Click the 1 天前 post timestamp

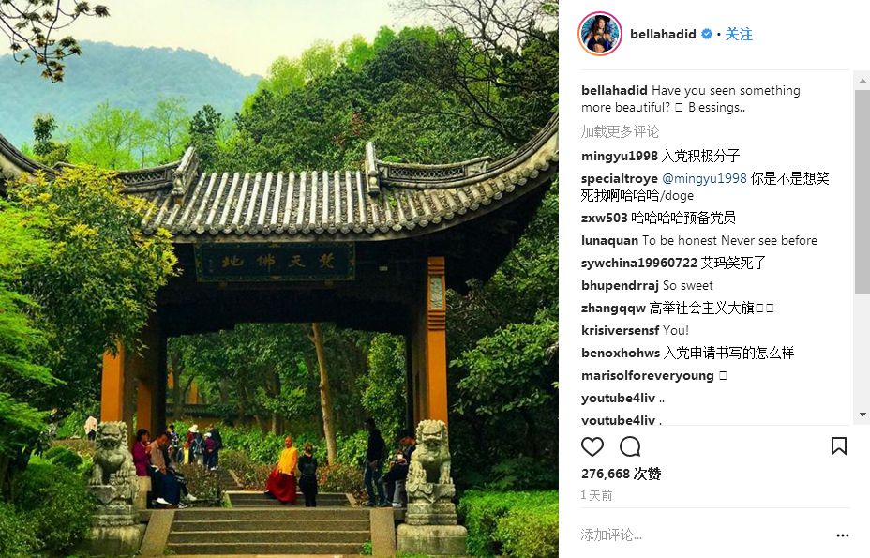click(x=596, y=495)
